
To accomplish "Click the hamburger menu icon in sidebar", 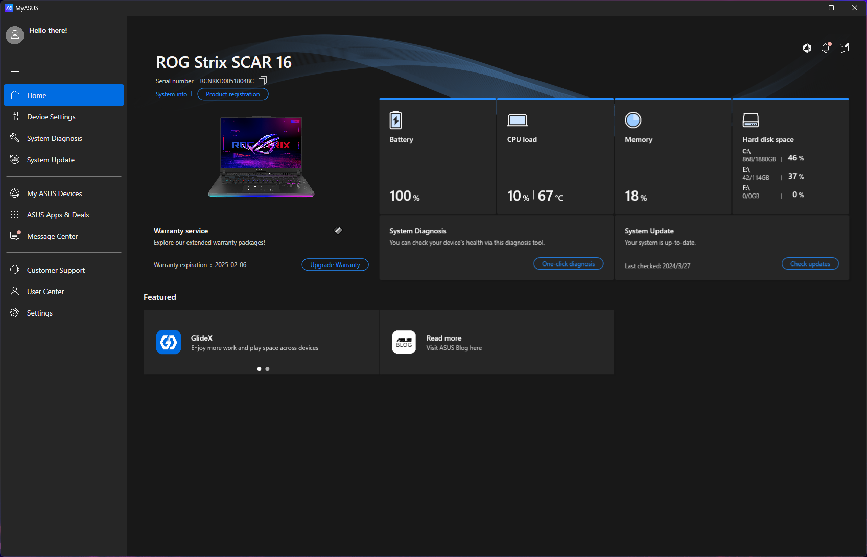I will (15, 74).
